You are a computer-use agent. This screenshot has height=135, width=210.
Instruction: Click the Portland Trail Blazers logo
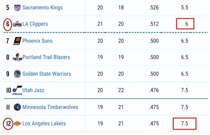[17, 57]
